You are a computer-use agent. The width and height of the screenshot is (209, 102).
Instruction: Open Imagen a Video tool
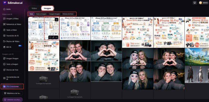(x=11, y=19)
